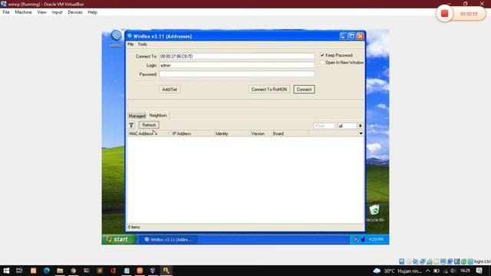This screenshot has height=276, width=491.
Task: Open VirtualBox File menu
Action: (6, 12)
